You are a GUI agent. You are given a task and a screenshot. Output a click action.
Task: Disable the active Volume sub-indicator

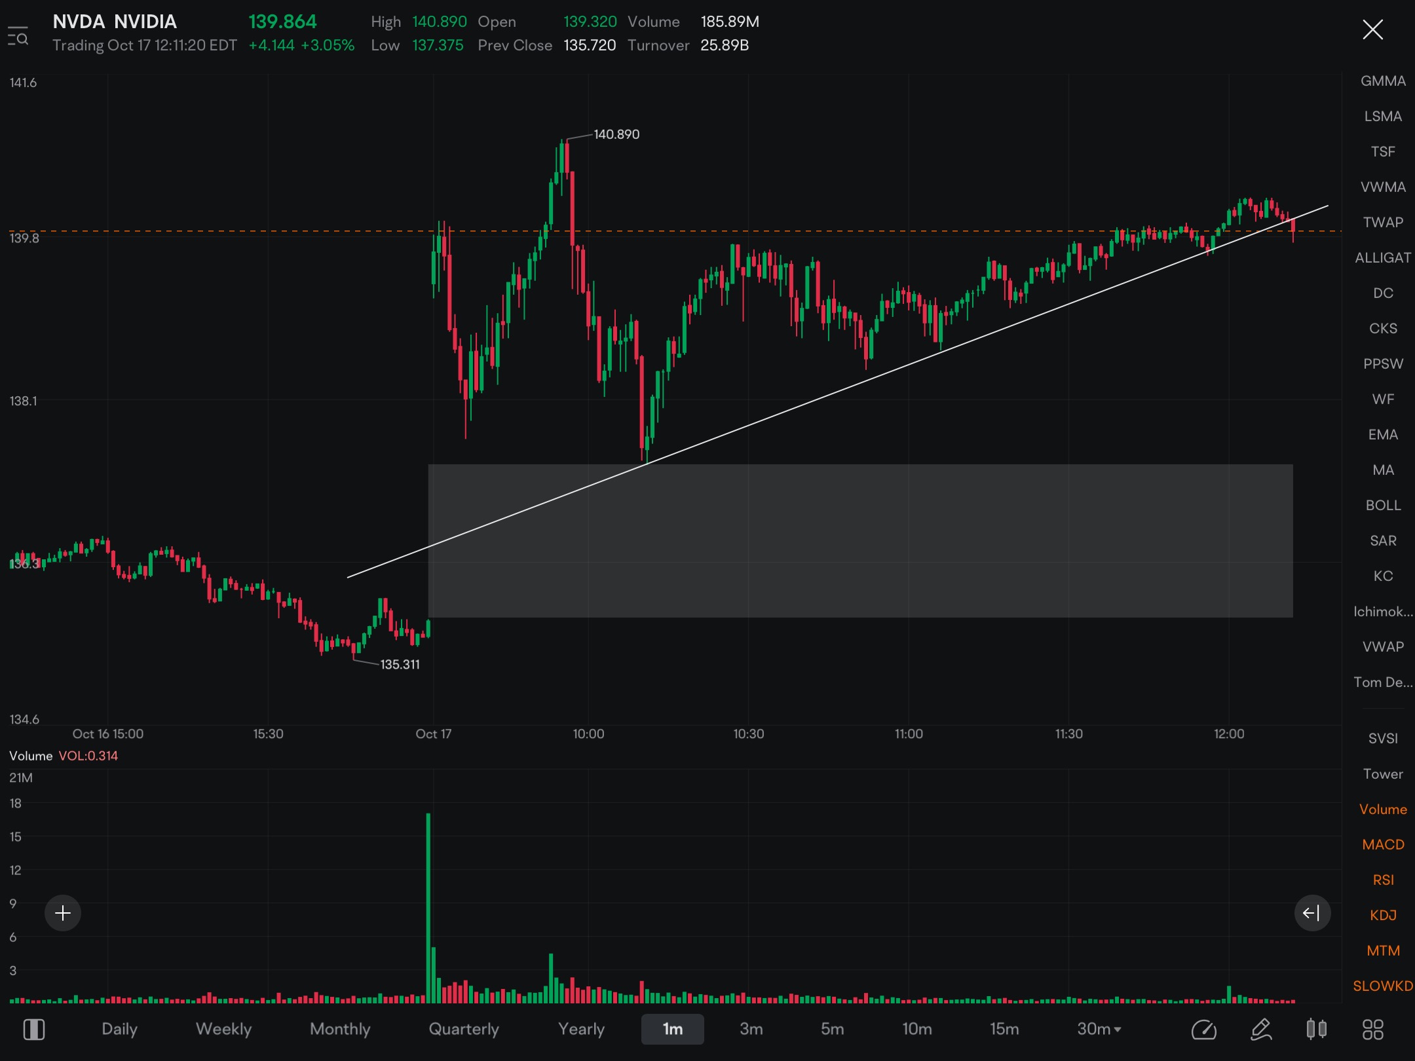(x=1383, y=810)
